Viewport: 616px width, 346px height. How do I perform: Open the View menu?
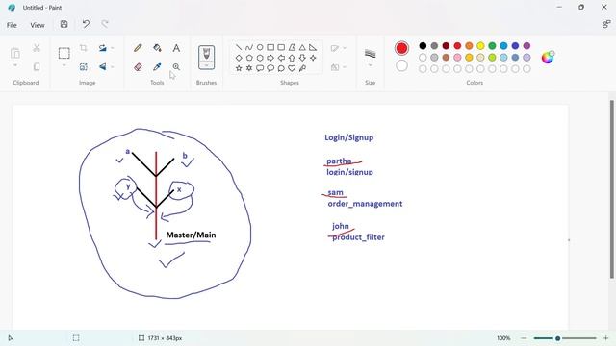pyautogui.click(x=38, y=25)
